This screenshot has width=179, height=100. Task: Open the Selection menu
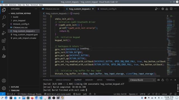pos(13,5)
